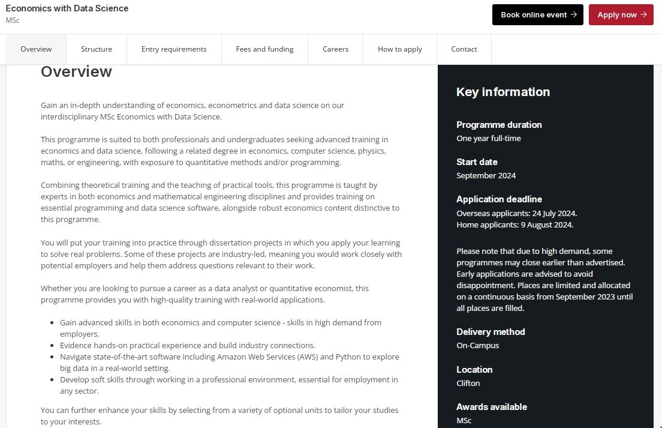The image size is (662, 428).
Task: Click the Programme duration label
Action: (x=499, y=125)
